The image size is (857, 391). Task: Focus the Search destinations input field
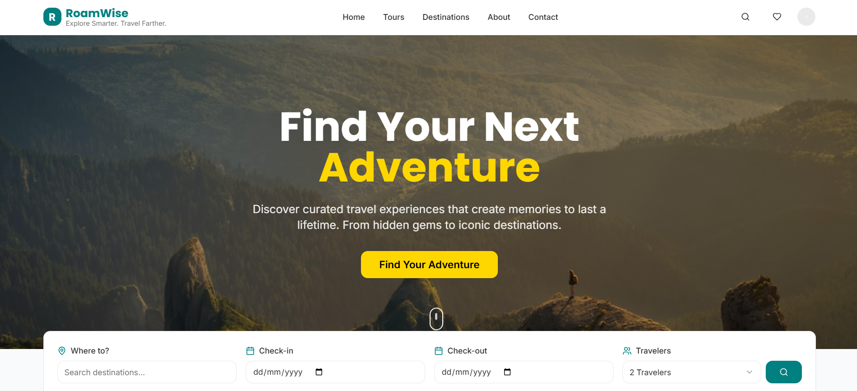(x=147, y=372)
